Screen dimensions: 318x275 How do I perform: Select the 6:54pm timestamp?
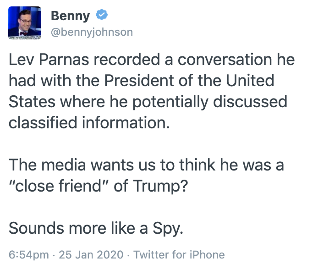tap(29, 254)
